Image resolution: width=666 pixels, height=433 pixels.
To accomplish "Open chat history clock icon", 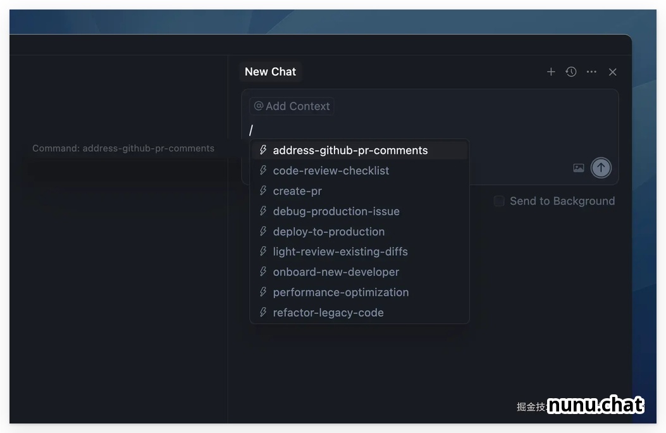I will pos(571,72).
